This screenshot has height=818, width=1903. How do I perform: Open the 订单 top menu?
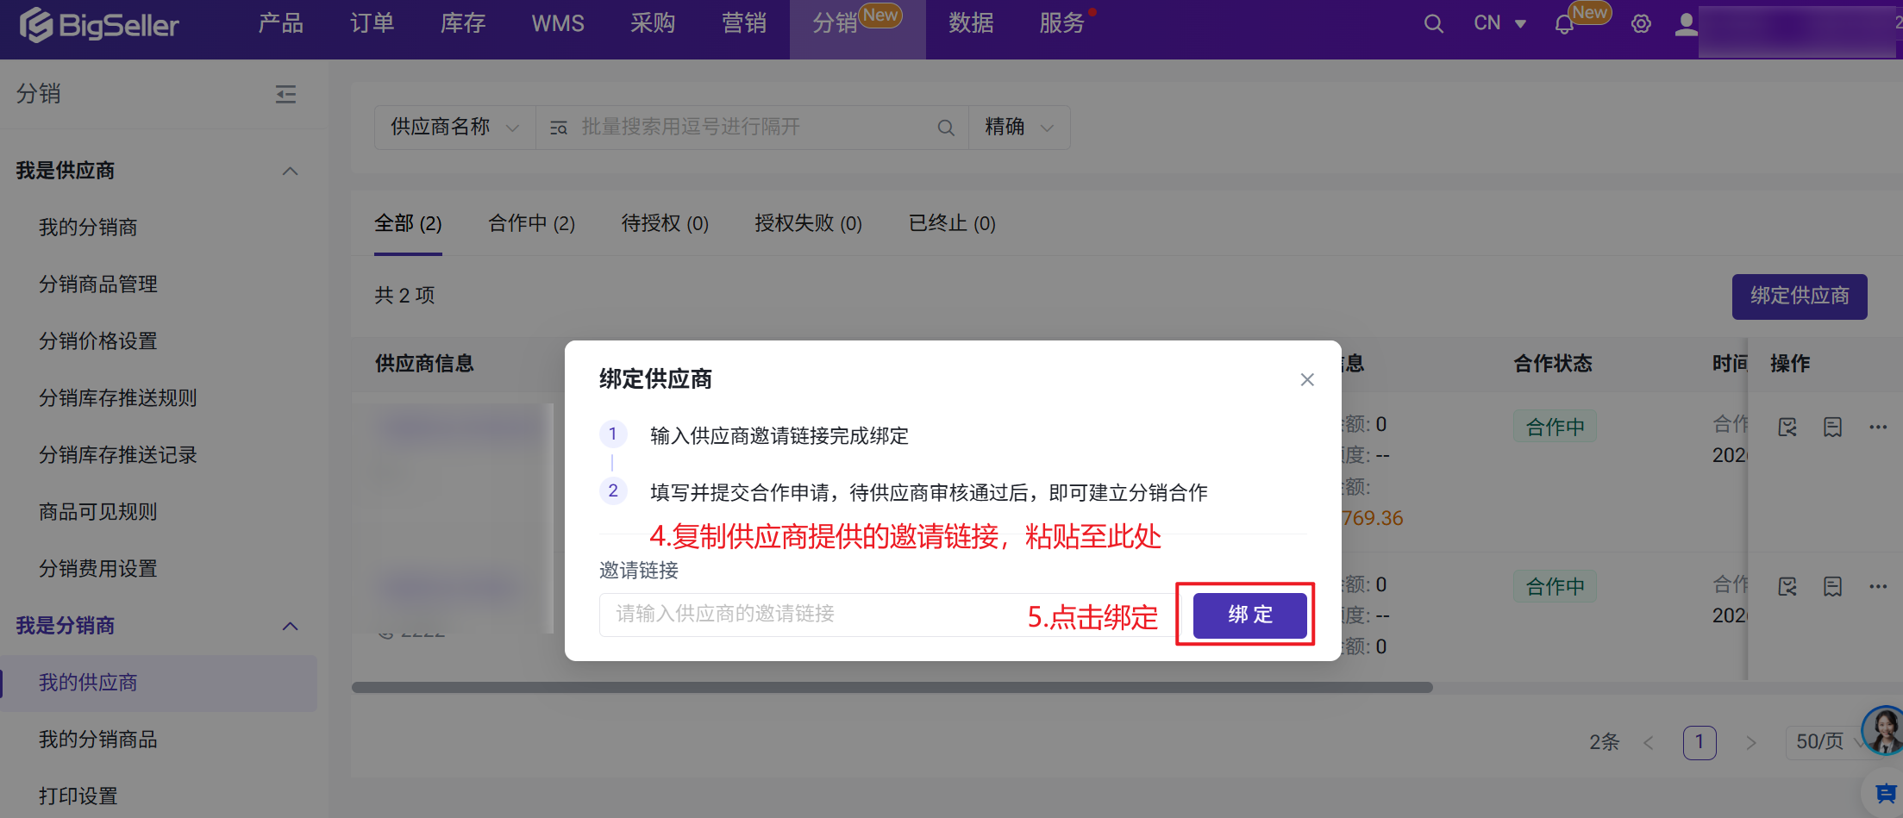coord(372,23)
